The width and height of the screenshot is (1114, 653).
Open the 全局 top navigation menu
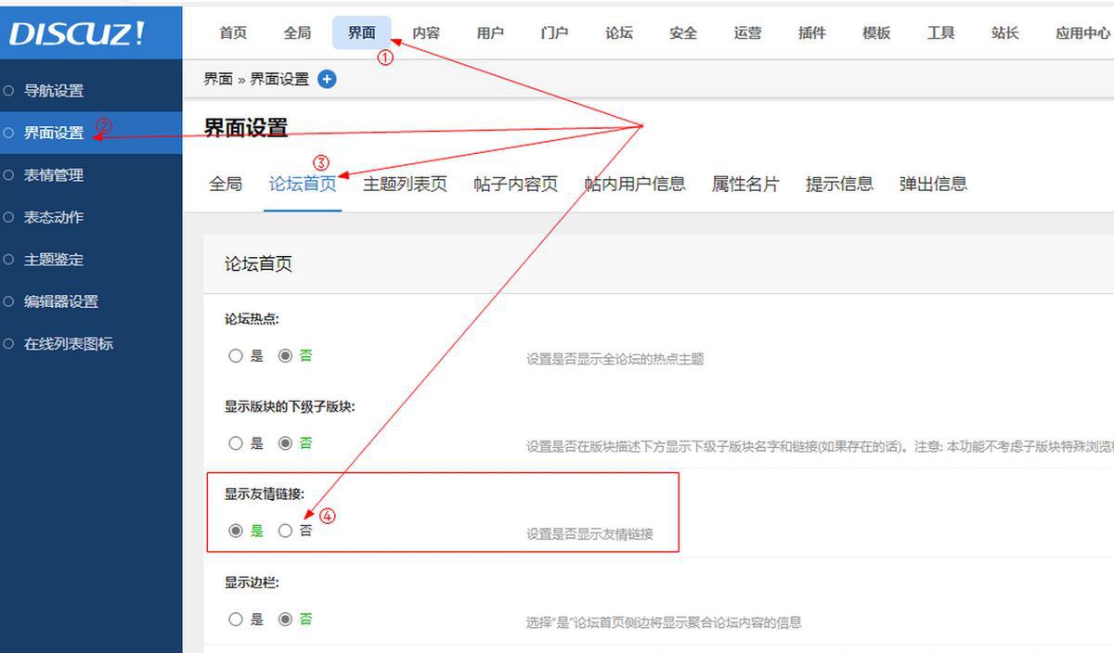coord(297,32)
